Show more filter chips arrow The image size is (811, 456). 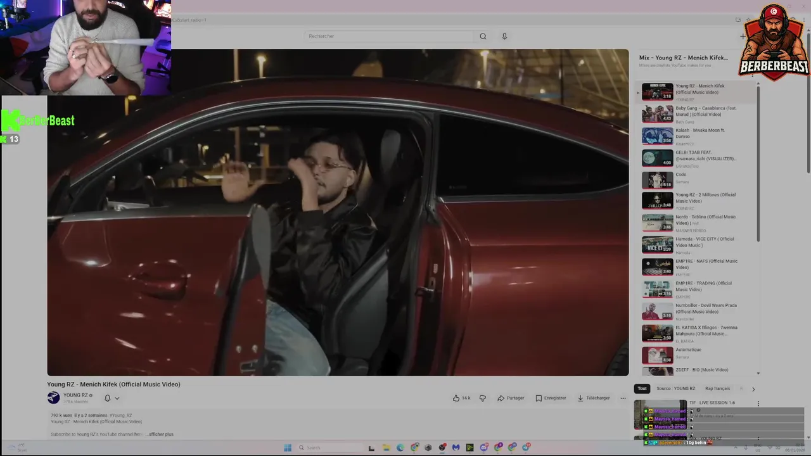coord(753,389)
